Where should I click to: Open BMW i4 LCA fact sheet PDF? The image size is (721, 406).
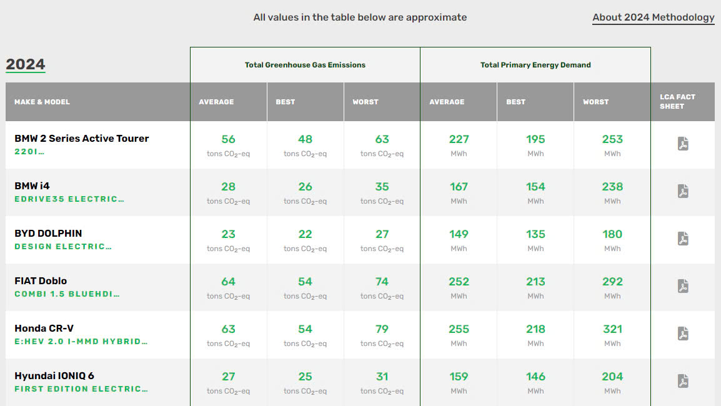tap(683, 191)
